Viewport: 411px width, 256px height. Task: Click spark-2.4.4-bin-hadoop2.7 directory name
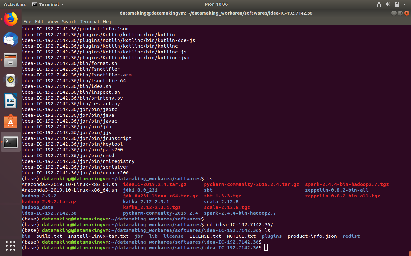point(240,213)
